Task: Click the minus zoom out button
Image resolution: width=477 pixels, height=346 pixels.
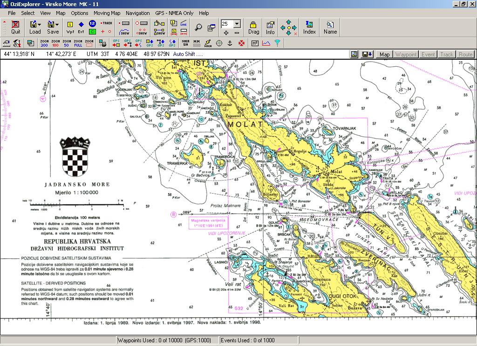Action: (237, 32)
